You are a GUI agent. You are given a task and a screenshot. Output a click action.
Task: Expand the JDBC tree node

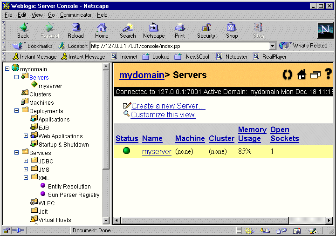click(x=26, y=161)
